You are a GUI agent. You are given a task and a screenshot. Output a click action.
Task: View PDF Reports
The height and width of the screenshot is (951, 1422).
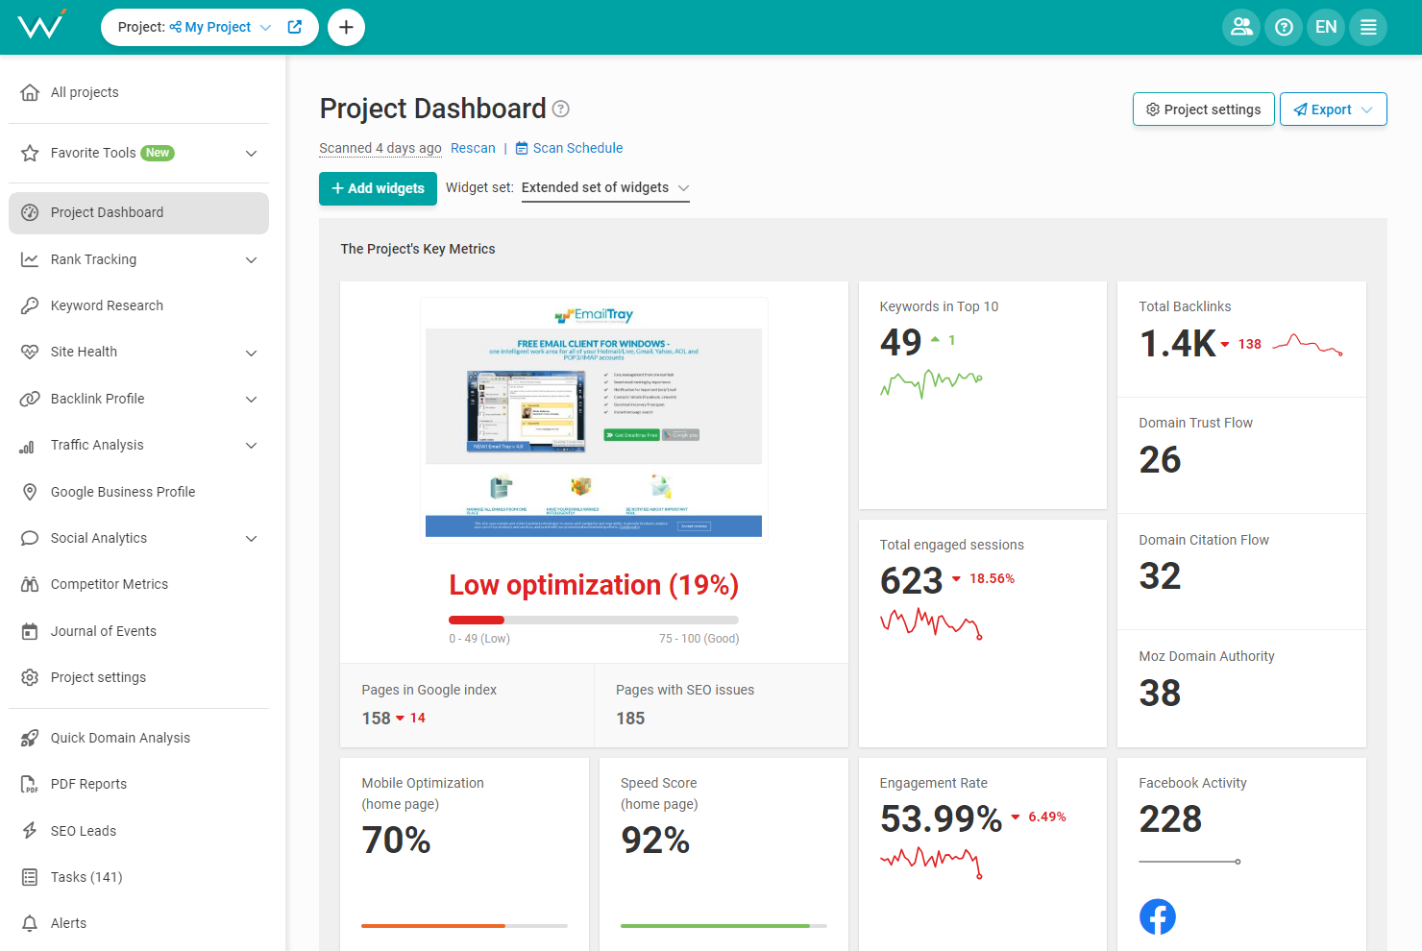tap(88, 783)
